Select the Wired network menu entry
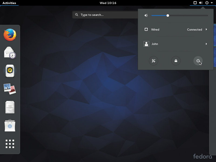The width and height of the screenshot is (216, 162). pyautogui.click(x=176, y=29)
